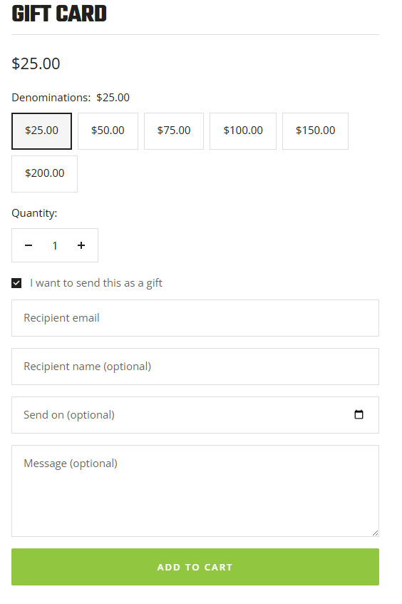Image resolution: width=402 pixels, height=604 pixels.
Task: Click the Send on (optional) date field
Action: pos(195,415)
